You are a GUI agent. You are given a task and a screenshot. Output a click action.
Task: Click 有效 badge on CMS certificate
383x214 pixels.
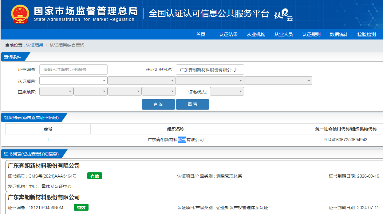pos(95,176)
